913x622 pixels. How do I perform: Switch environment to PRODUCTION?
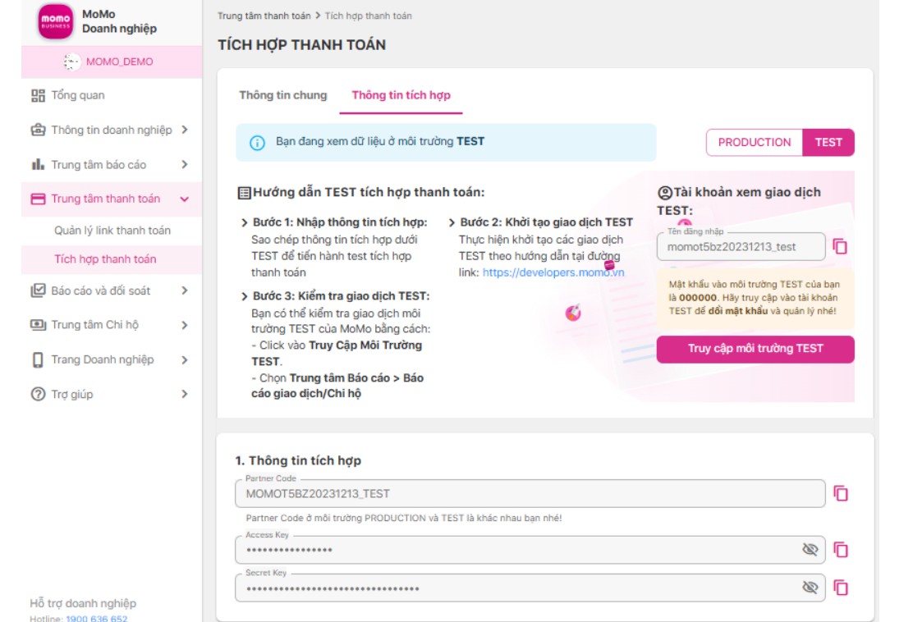(x=754, y=142)
